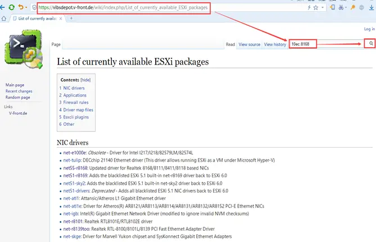Open the net-tulip package link
376x242 pixels.
(x=72, y=160)
